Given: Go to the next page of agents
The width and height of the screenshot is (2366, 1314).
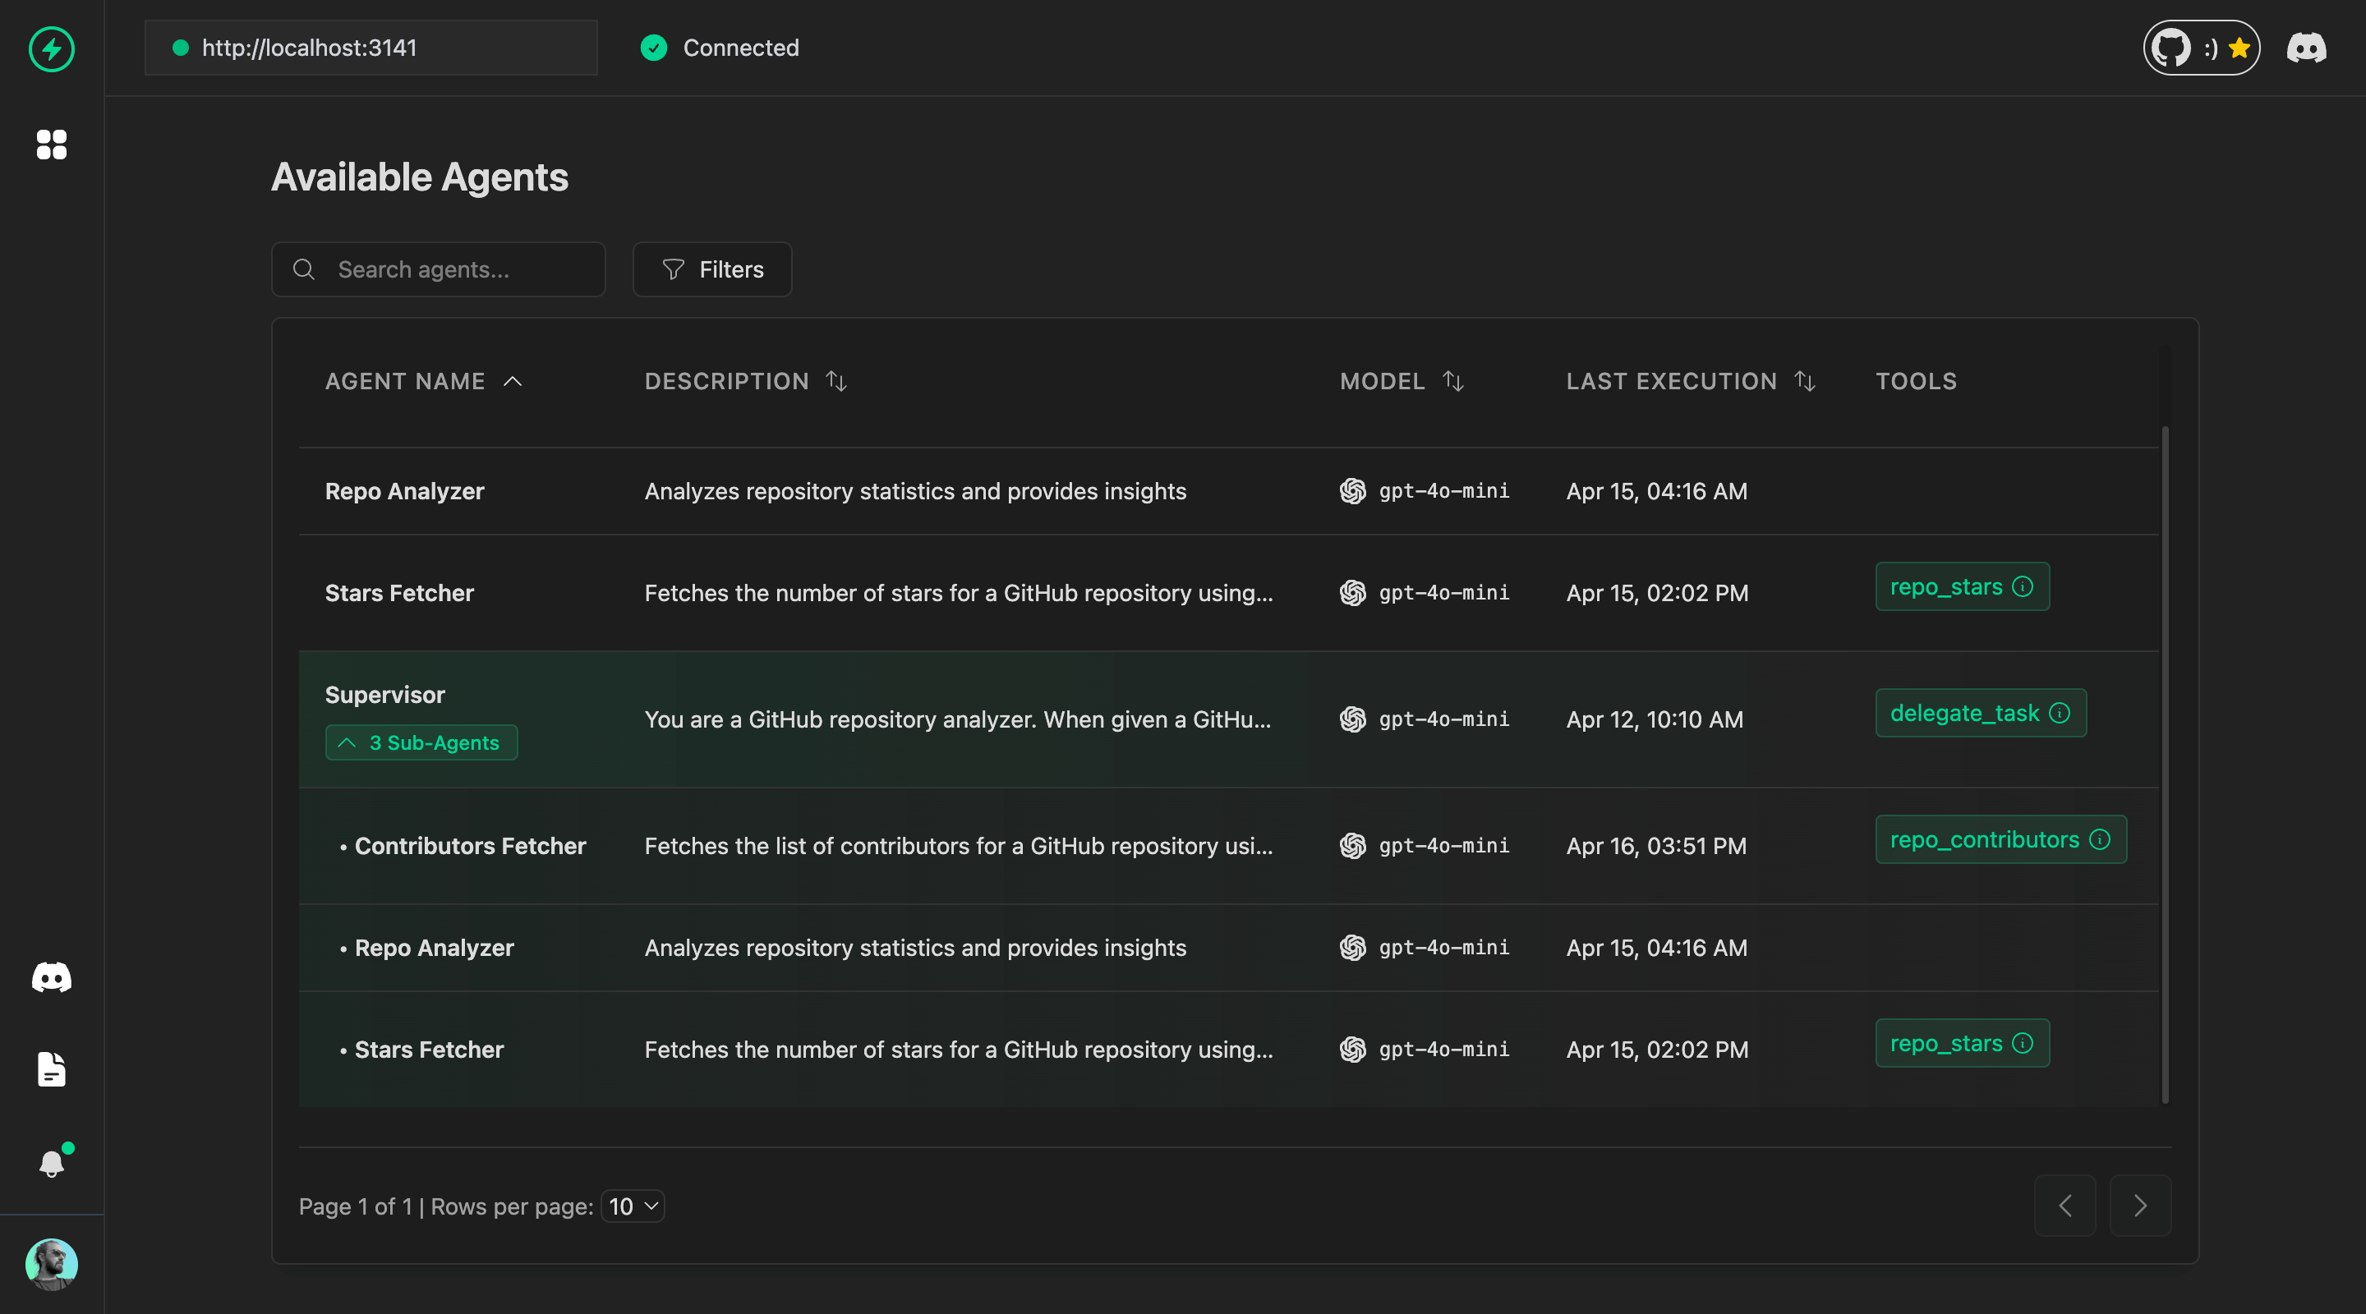Looking at the screenshot, I should pos(2140,1205).
